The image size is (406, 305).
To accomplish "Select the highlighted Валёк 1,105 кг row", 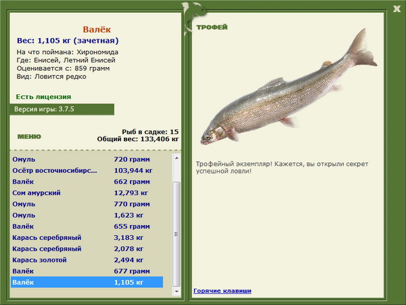I will click(x=87, y=282).
